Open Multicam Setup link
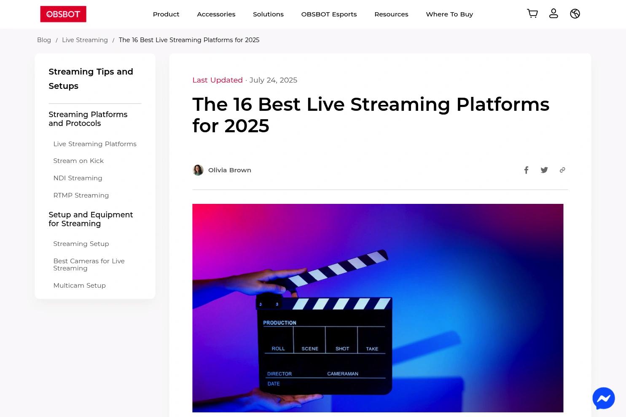 79,286
